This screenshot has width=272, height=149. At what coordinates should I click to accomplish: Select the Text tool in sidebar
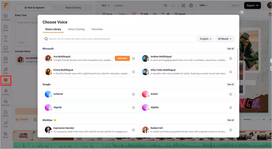click(5, 39)
